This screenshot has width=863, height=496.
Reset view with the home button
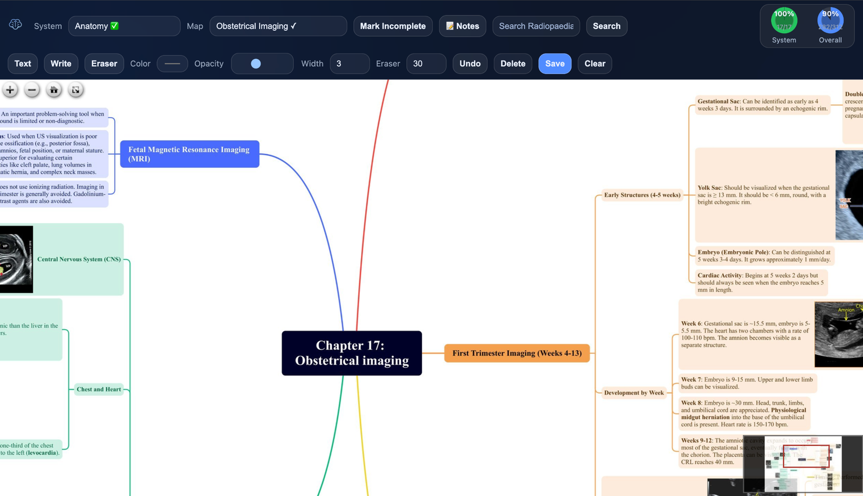pyautogui.click(x=54, y=90)
